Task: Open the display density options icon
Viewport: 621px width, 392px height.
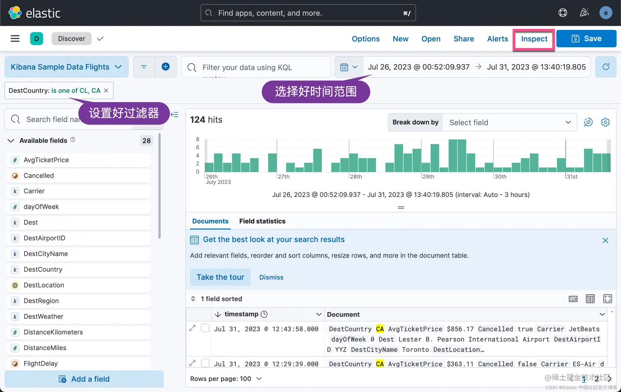Action: [x=590, y=299]
